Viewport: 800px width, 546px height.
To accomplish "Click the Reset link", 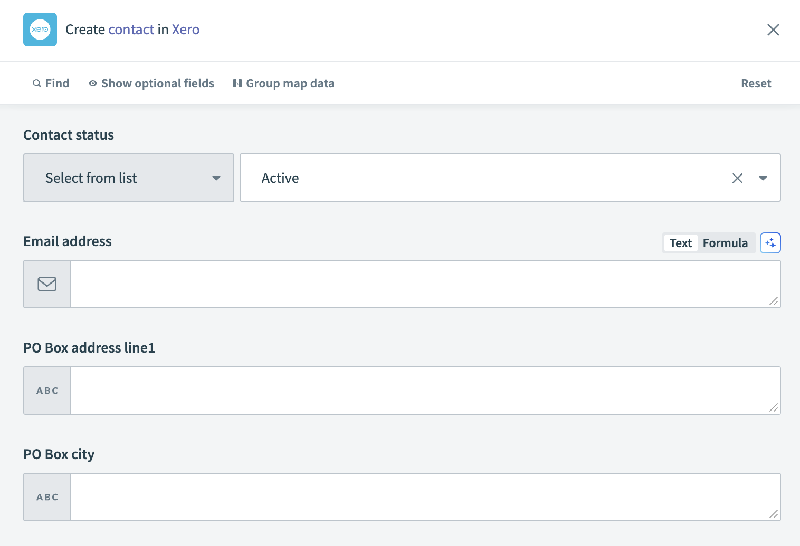I will (756, 83).
